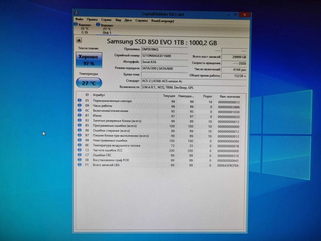
Task: Click the status icon for attribute 0C
Action: pos(79,110)
